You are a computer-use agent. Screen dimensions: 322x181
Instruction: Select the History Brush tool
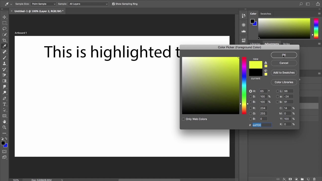coord(4,69)
